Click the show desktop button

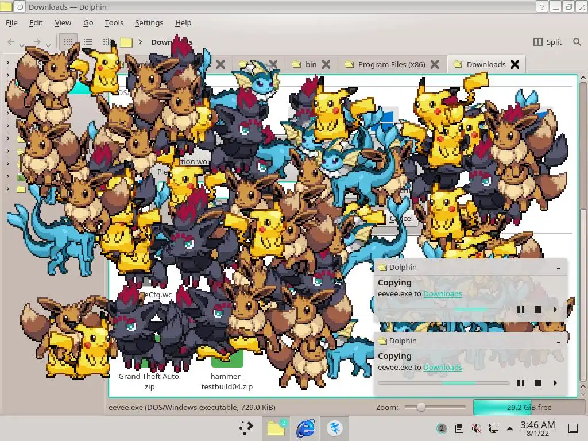click(573, 428)
